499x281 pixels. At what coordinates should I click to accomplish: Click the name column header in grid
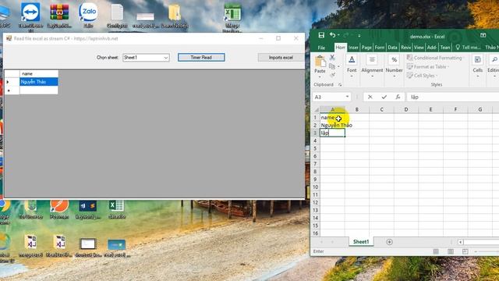coord(39,73)
